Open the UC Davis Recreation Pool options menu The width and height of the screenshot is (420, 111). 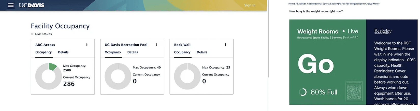(x=156, y=45)
